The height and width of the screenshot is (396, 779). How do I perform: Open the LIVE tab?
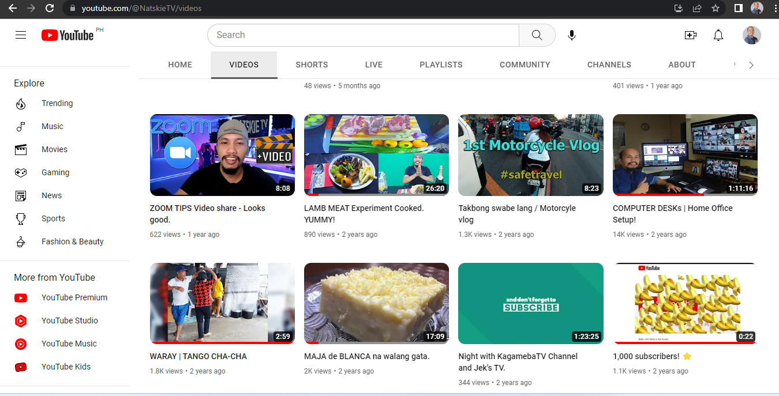374,65
